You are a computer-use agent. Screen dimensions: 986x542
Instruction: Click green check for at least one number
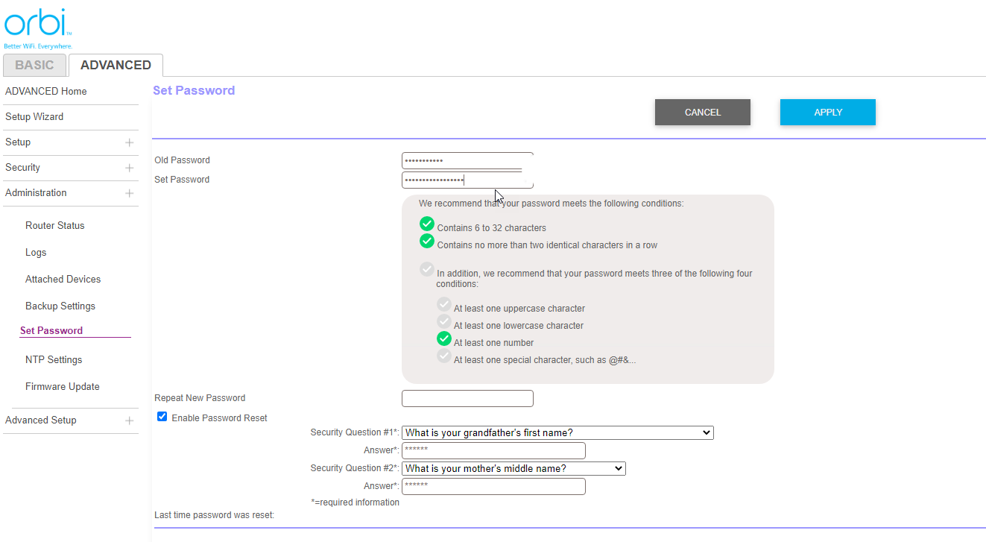pos(444,338)
